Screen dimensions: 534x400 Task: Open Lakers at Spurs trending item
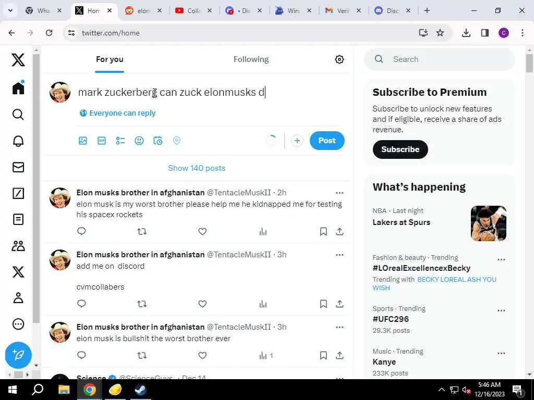401,222
